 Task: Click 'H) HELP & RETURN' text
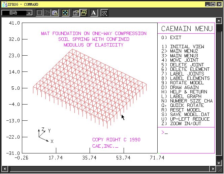point(184,92)
